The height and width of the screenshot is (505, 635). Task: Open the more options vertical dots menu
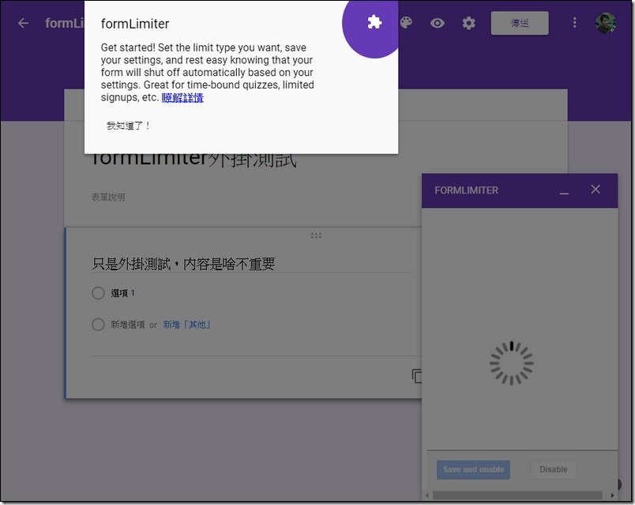click(x=574, y=23)
